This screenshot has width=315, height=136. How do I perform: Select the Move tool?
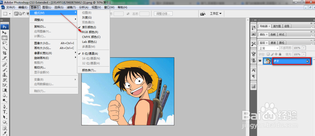4,32
